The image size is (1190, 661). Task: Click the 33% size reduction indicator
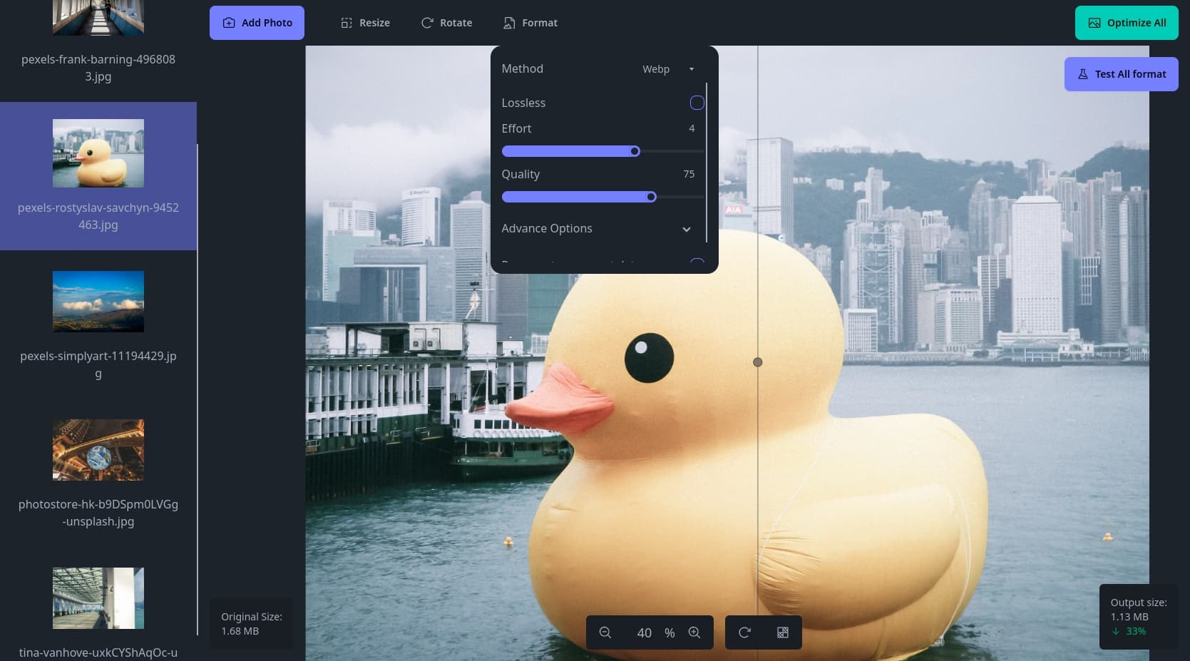1129,631
